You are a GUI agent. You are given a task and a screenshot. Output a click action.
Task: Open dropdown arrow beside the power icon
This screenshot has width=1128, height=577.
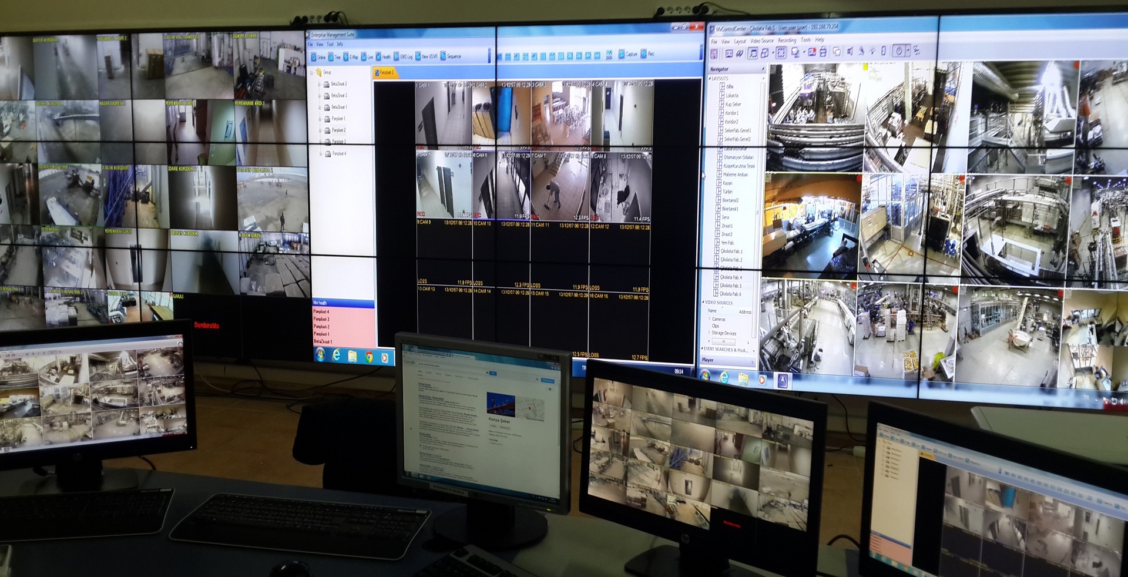click(x=908, y=51)
